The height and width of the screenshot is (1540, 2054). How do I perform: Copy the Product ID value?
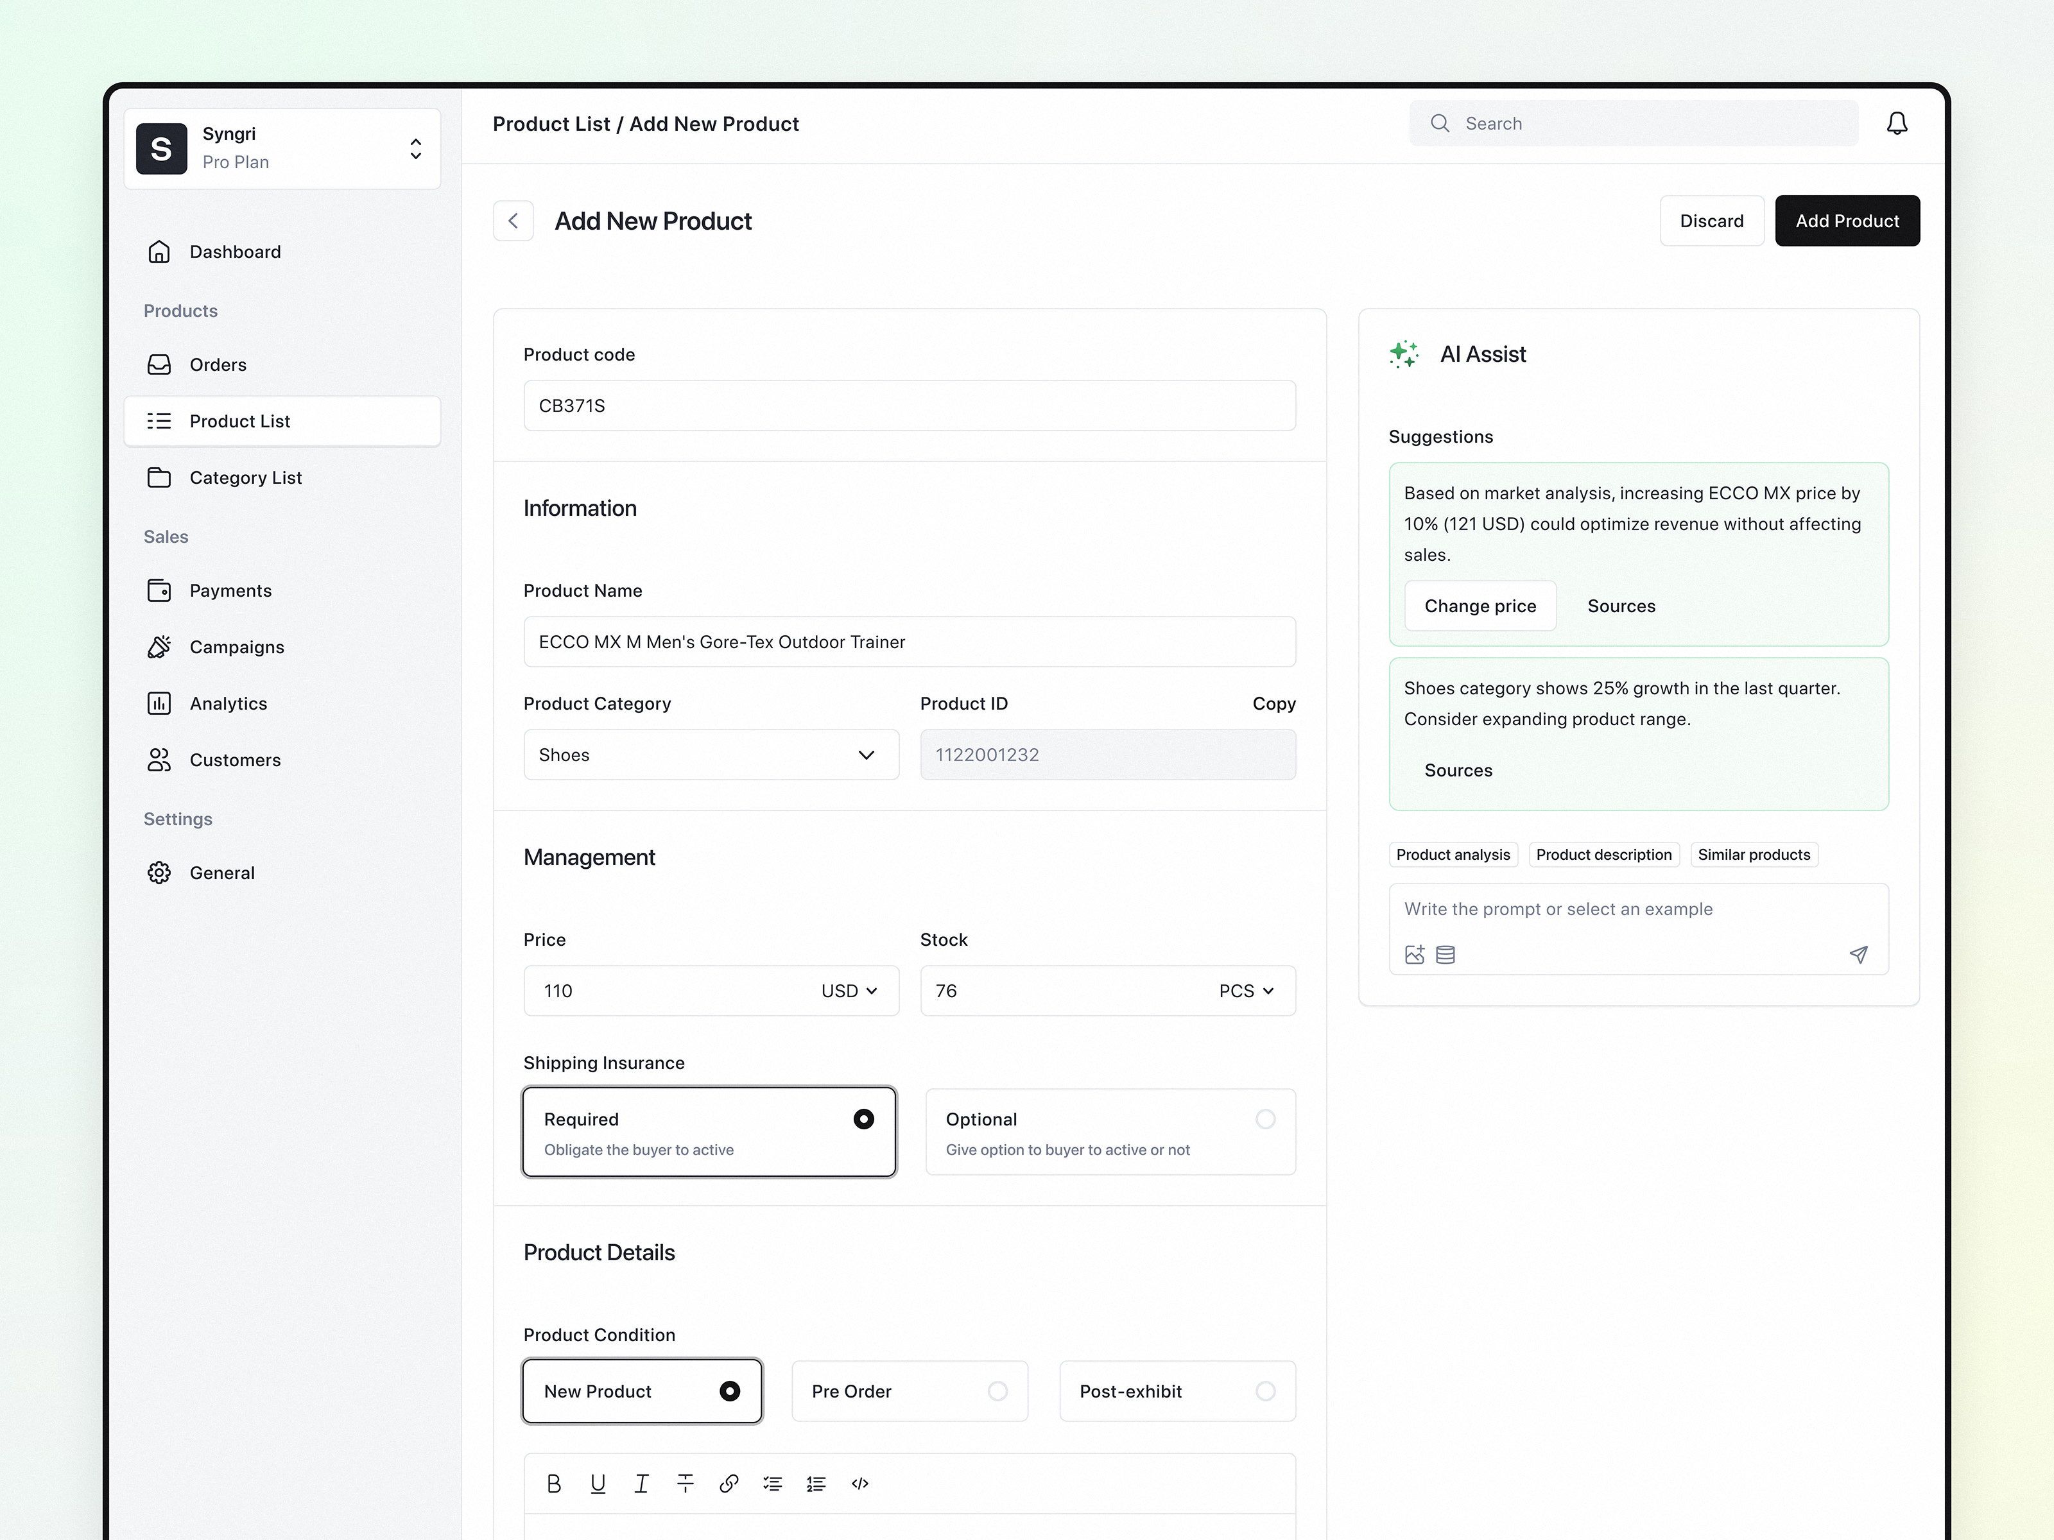1273,704
